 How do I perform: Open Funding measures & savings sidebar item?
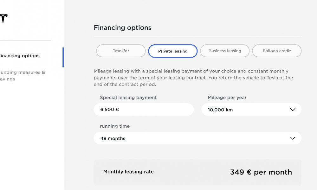(22, 75)
